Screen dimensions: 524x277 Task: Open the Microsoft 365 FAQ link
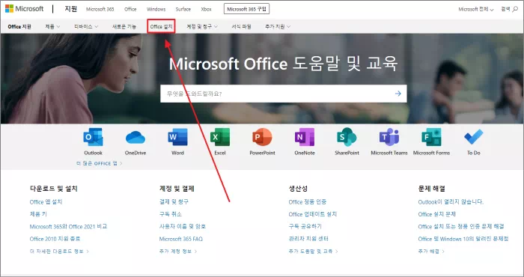tap(181, 239)
